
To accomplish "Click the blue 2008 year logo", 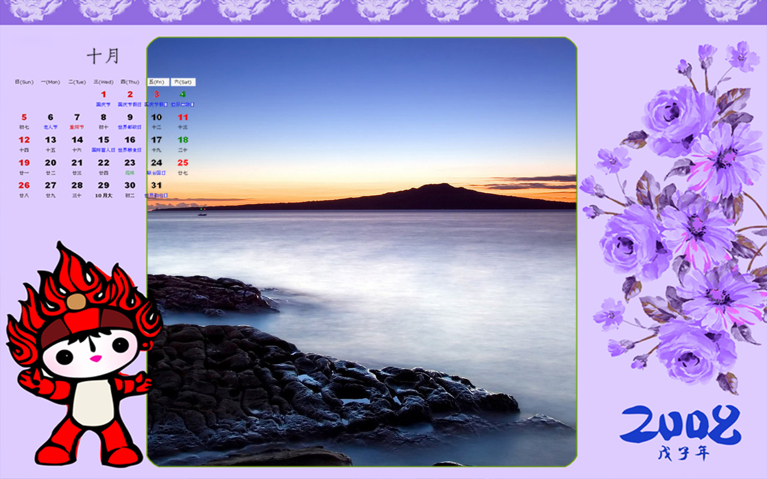I will (x=680, y=424).
